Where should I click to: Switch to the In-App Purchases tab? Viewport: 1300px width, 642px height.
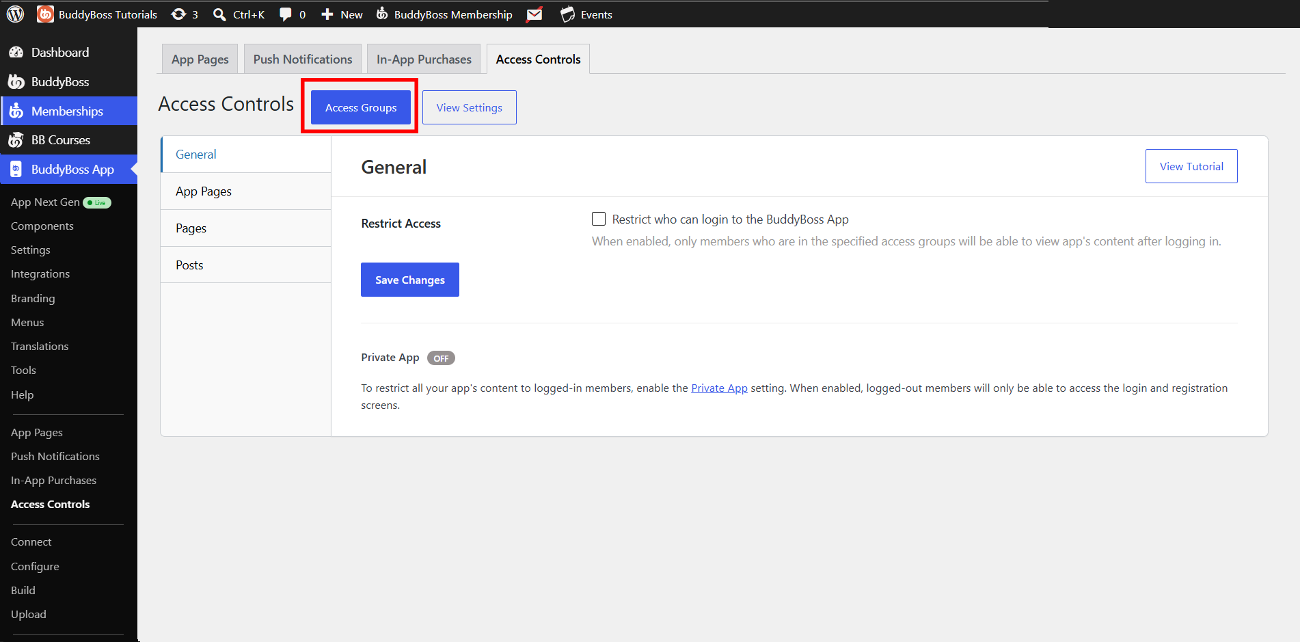pos(424,59)
